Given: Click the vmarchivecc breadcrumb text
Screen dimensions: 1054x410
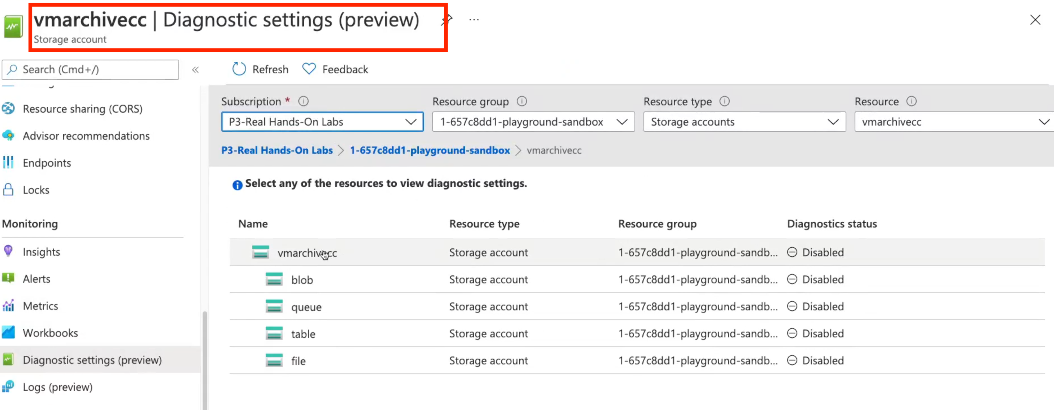Looking at the screenshot, I should tap(554, 151).
